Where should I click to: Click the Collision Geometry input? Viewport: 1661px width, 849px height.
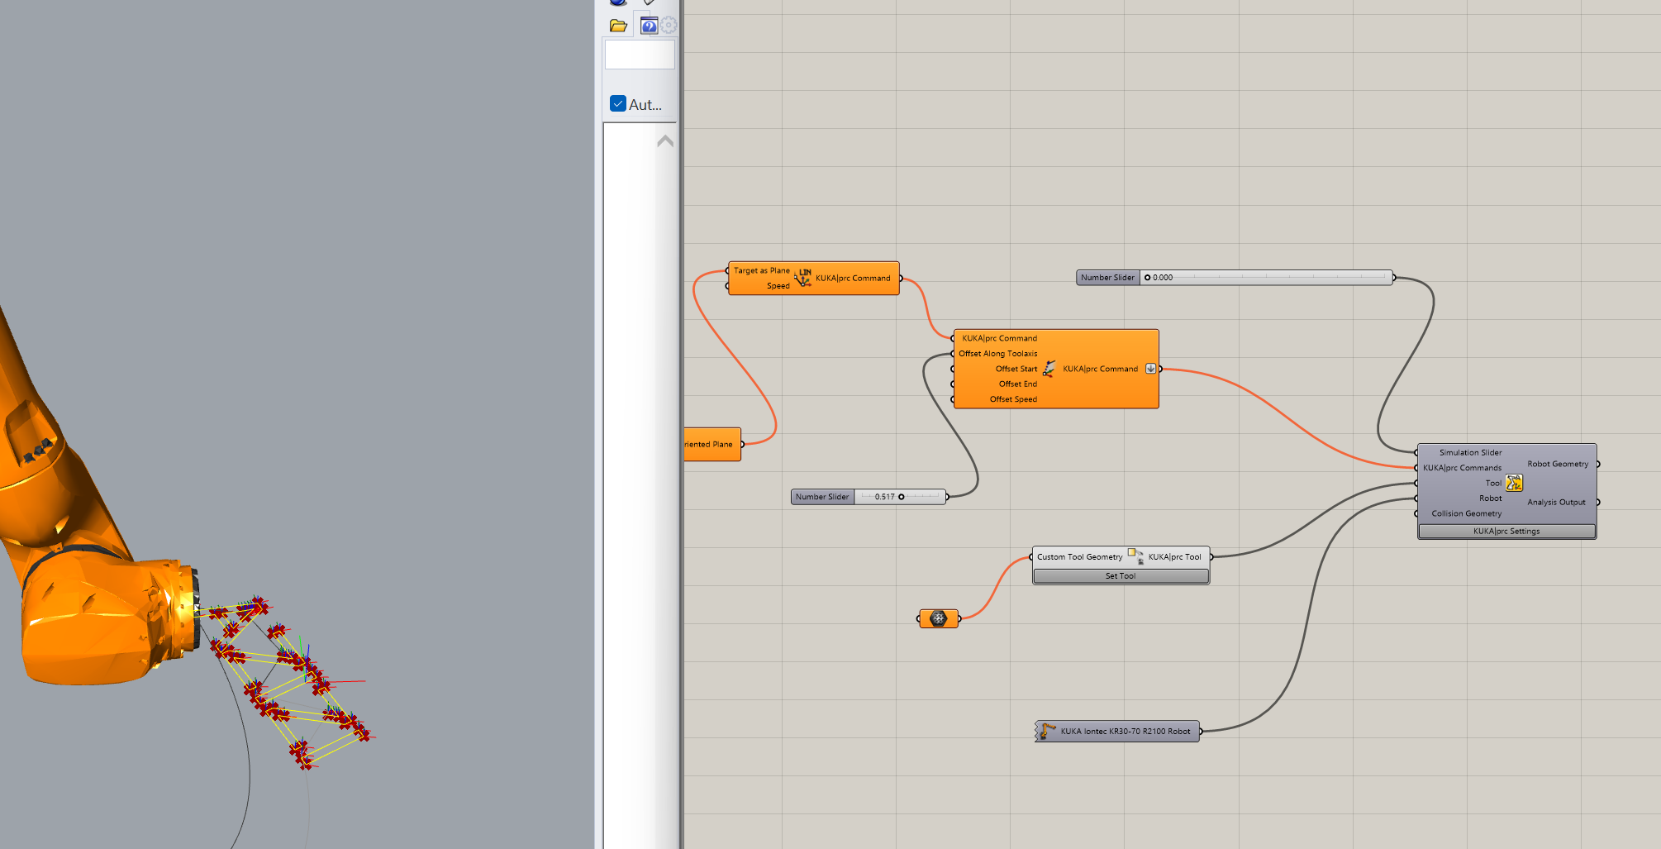1466,513
